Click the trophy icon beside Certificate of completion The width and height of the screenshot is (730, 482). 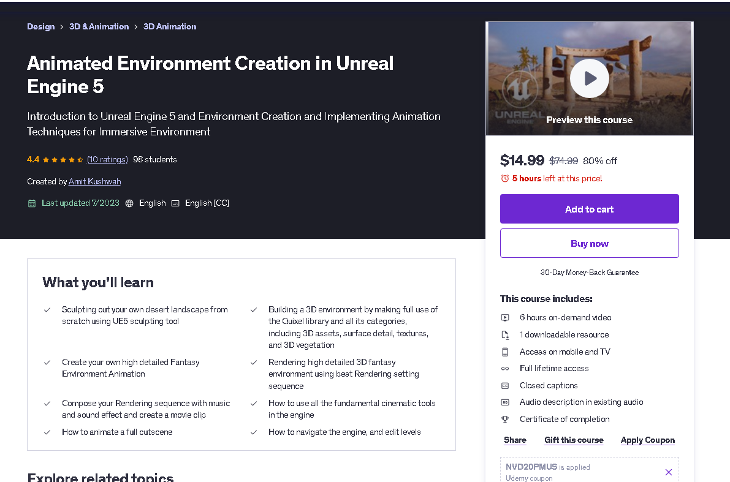point(505,419)
